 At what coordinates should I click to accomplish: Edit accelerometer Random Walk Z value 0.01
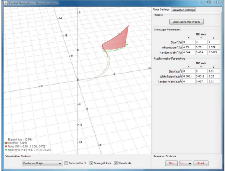click(214, 82)
